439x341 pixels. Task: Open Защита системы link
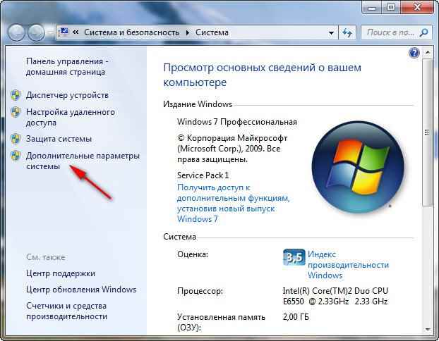coord(59,139)
